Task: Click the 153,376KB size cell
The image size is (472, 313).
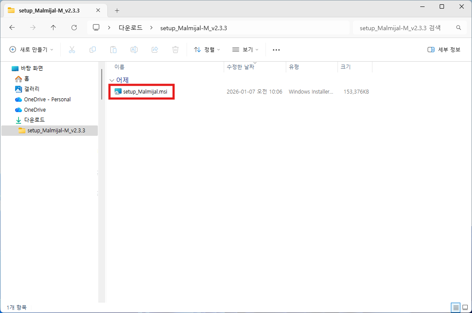Action: 356,91
